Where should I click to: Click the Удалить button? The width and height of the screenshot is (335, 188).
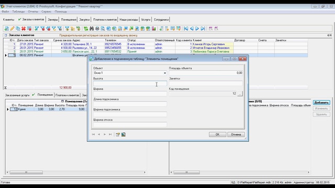321,114
